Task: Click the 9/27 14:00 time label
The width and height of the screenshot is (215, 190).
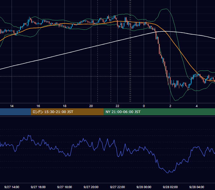Action: coord(12,187)
